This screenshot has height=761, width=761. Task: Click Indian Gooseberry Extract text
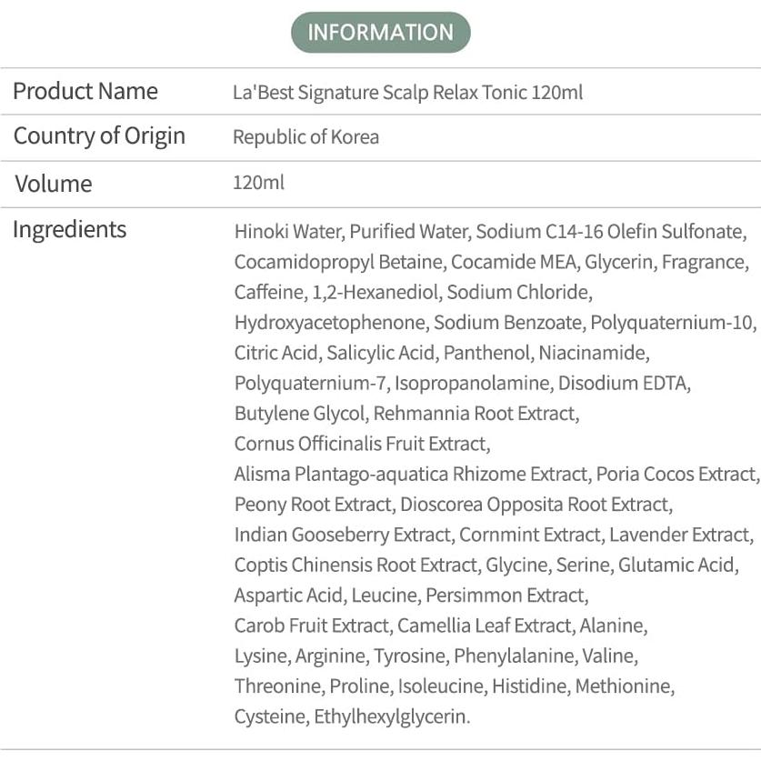click(x=342, y=535)
